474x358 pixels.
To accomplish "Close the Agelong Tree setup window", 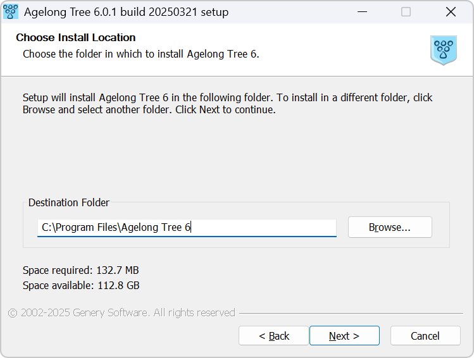I will point(451,12).
